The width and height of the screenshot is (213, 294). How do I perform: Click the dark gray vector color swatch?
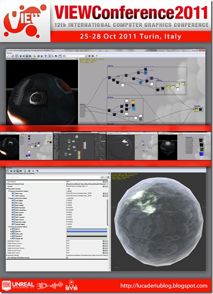(x=87, y=236)
